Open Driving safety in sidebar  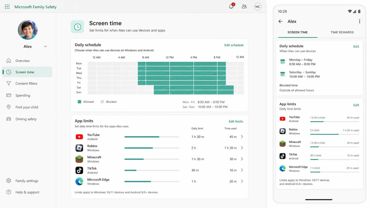point(27,119)
